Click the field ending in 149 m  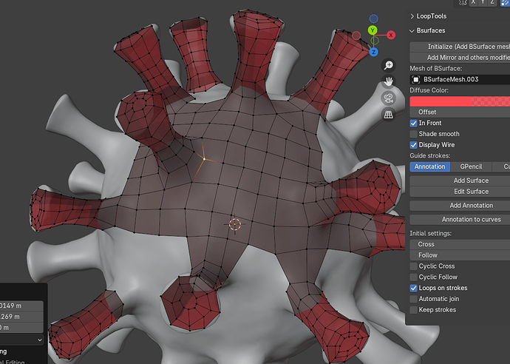pyautogui.click(x=21, y=306)
